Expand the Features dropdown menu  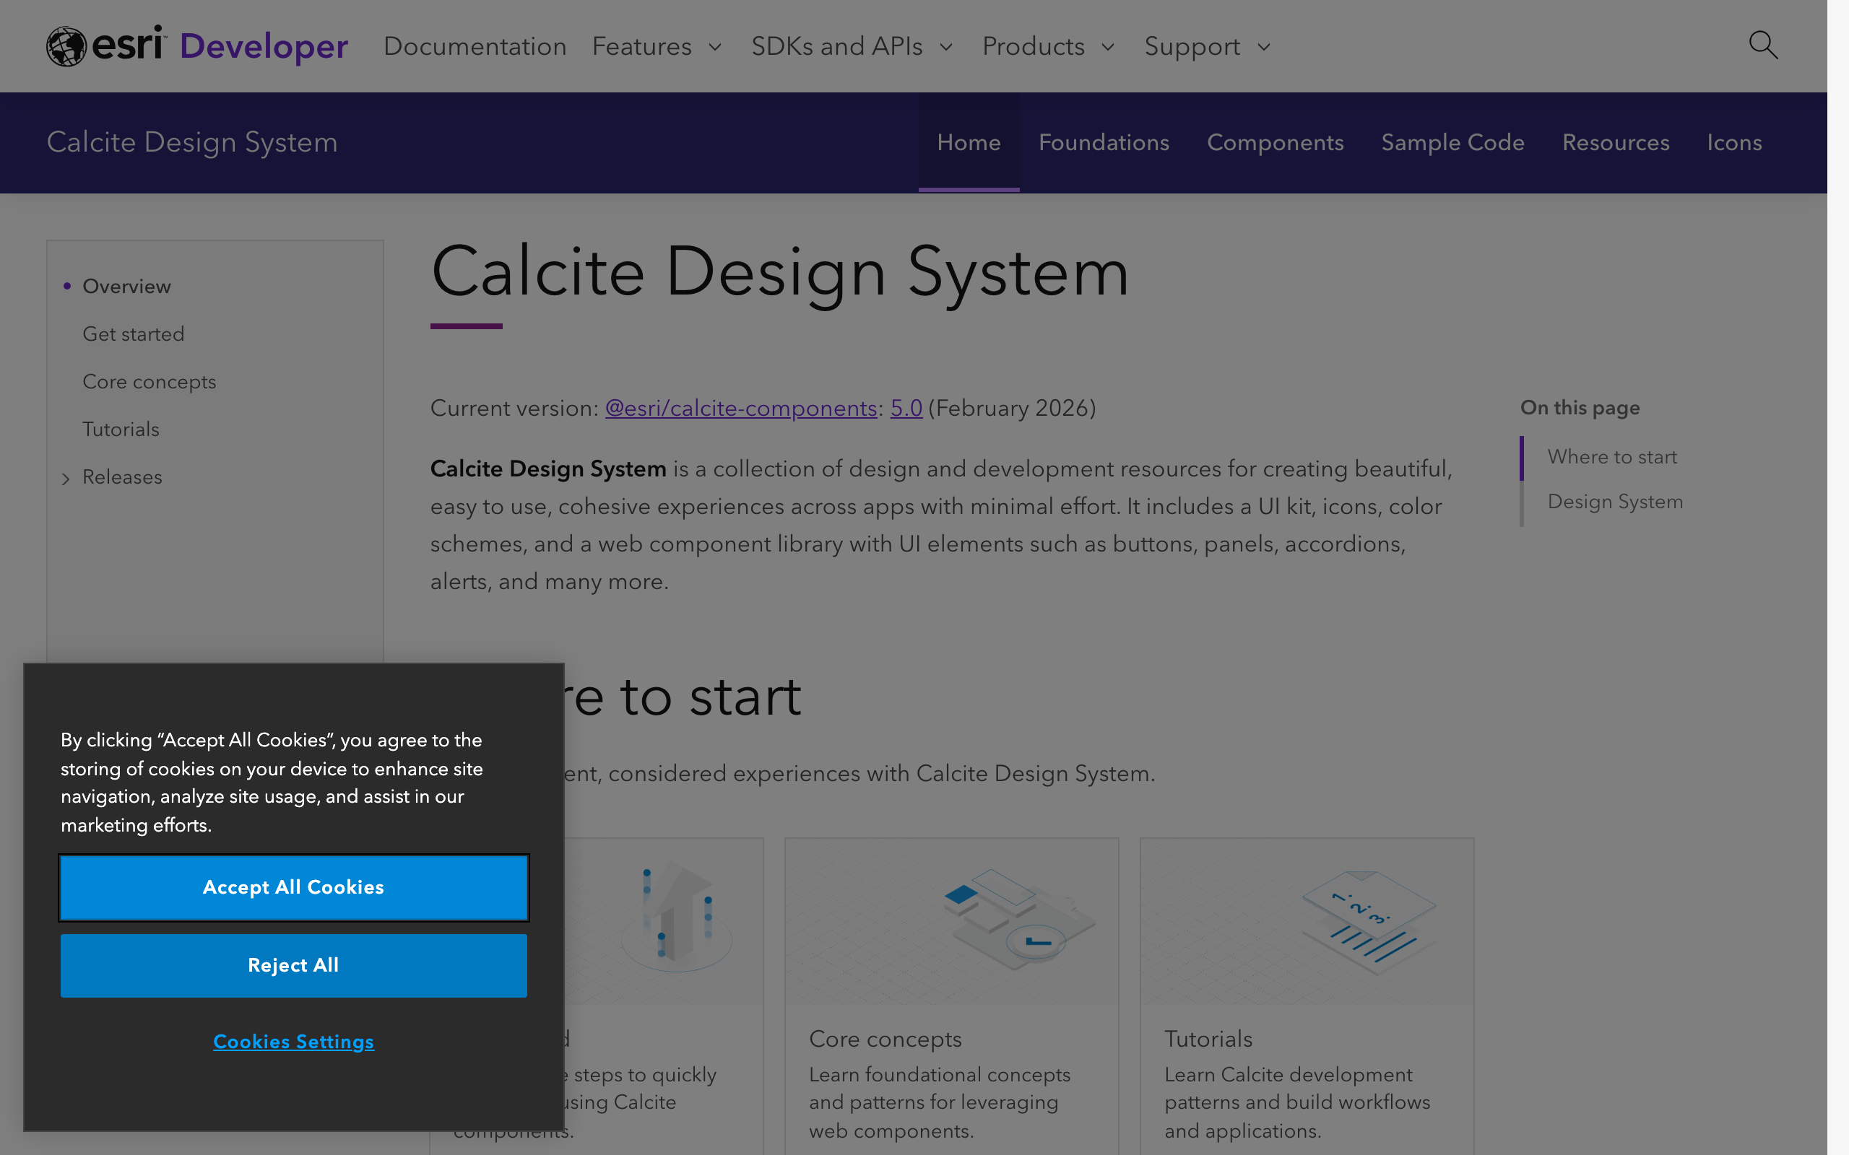coord(657,47)
